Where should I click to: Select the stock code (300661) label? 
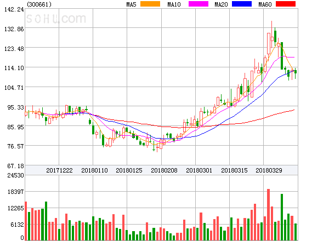39,4
